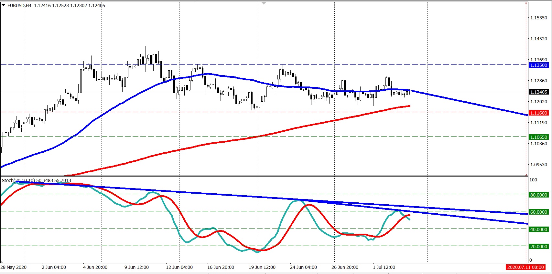Click the 1.10360 price axis value

539,144
